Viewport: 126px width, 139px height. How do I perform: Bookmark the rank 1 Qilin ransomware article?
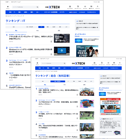[x=51, y=41]
